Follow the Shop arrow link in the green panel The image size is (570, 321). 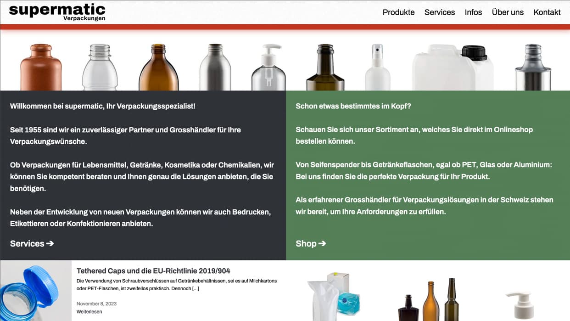311,243
